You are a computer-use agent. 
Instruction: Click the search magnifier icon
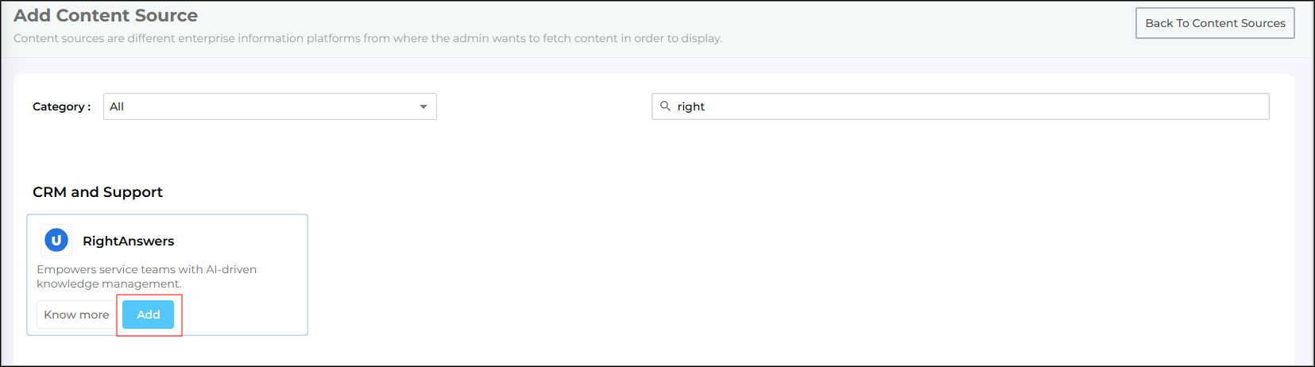tap(665, 106)
